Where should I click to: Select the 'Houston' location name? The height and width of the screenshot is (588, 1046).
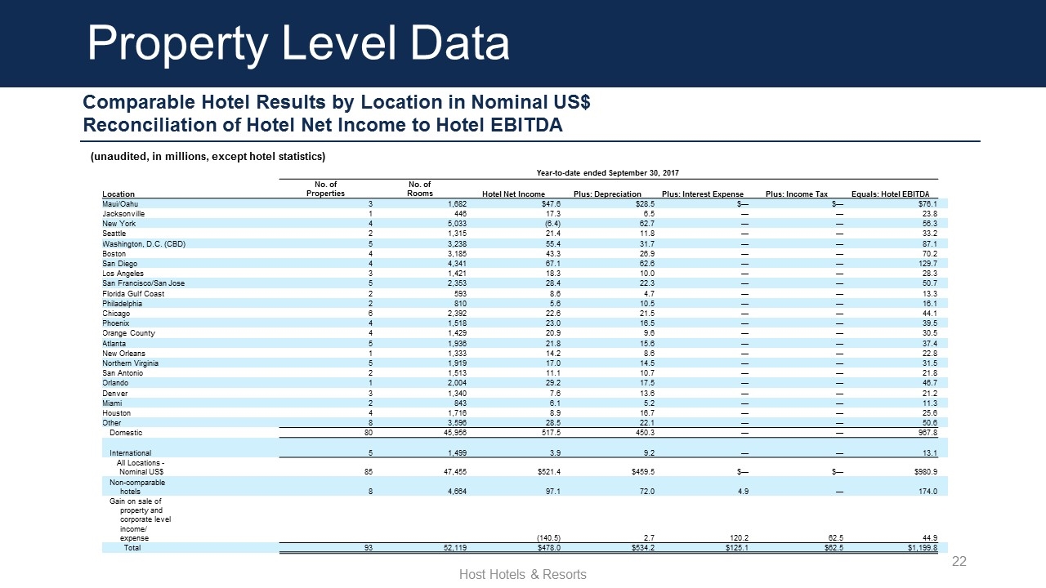coord(116,413)
